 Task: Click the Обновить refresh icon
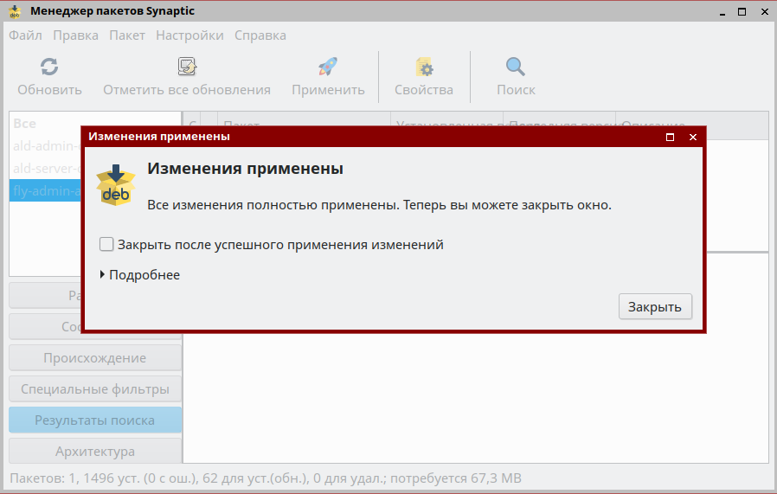click(49, 67)
